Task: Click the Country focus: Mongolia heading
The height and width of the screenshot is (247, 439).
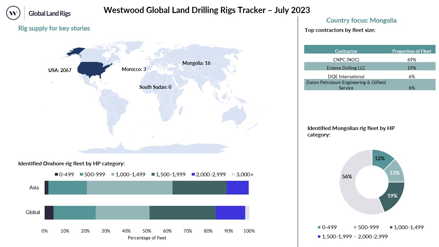Action: [361, 21]
